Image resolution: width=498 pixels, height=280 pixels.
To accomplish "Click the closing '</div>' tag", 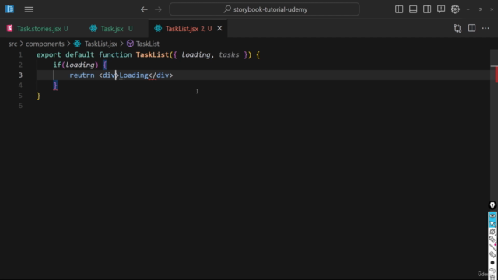I will click(x=161, y=75).
